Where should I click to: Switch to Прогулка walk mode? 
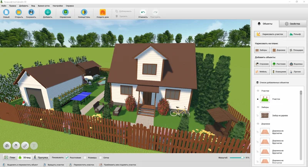tap(40, 157)
